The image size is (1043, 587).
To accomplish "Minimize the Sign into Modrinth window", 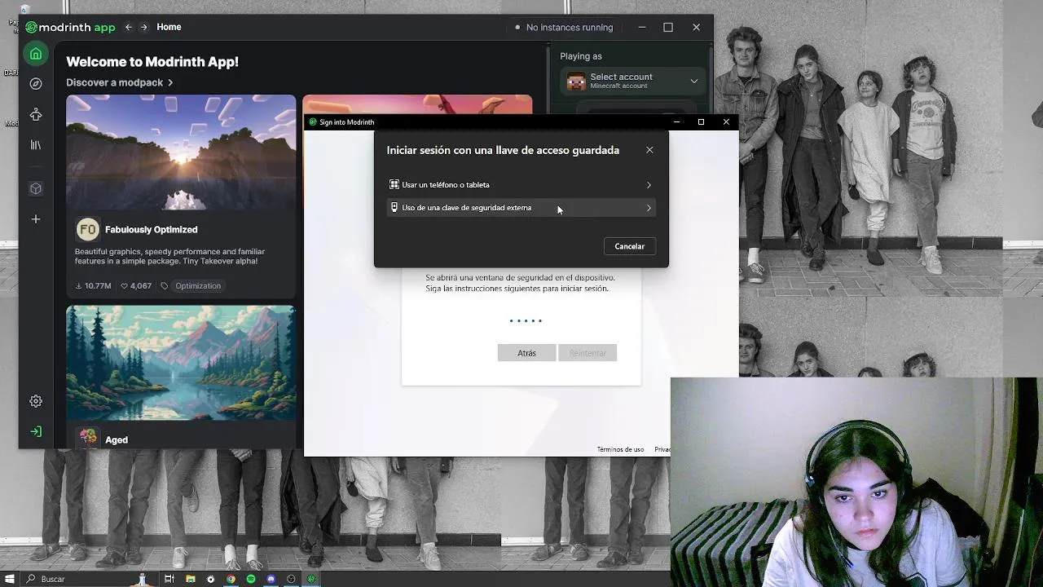I will click(x=676, y=122).
